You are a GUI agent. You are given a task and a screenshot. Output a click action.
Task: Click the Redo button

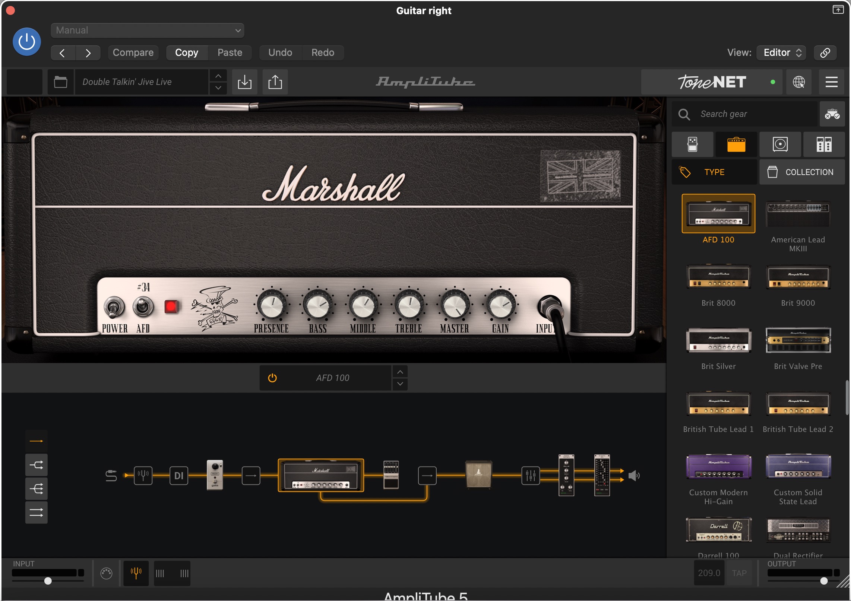pos(323,53)
